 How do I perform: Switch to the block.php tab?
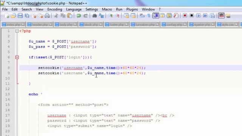91,25
